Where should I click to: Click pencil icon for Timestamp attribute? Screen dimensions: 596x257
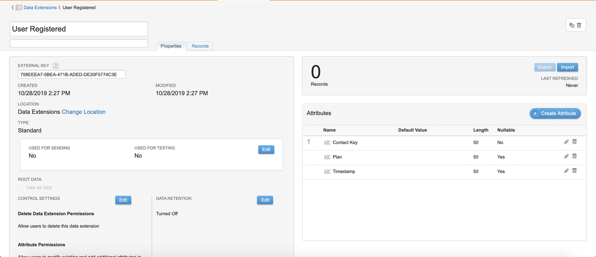(x=566, y=171)
